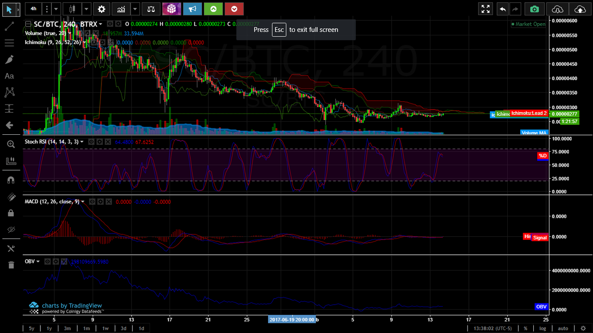Load chart layout from cloud

pos(558,9)
